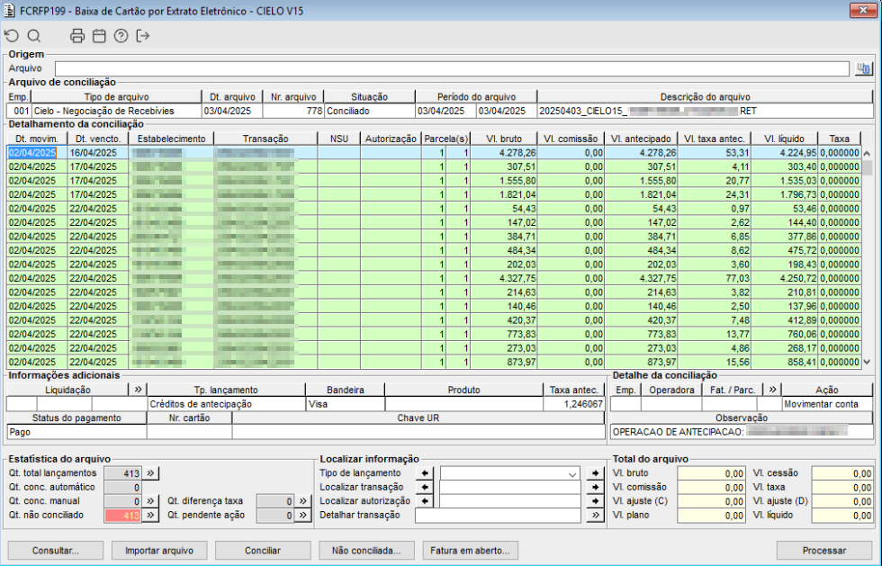Click the Ação field Movimentar conta
This screenshot has width=882, height=566.
tap(827, 404)
